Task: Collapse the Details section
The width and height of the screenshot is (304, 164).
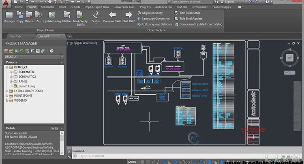Action: 62,128
